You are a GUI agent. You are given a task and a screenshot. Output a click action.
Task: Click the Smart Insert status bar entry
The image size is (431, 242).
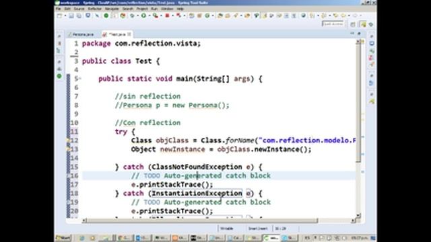(x=258, y=229)
